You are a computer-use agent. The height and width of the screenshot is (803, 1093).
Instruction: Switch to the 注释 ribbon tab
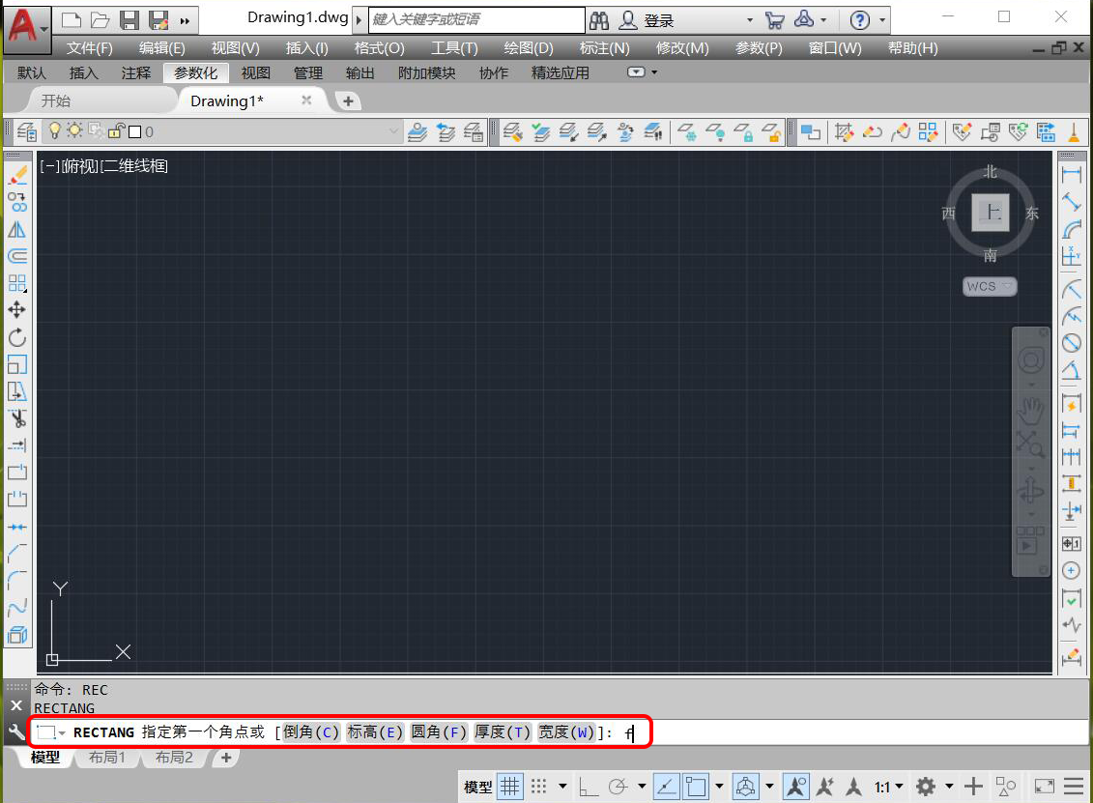pyautogui.click(x=136, y=73)
